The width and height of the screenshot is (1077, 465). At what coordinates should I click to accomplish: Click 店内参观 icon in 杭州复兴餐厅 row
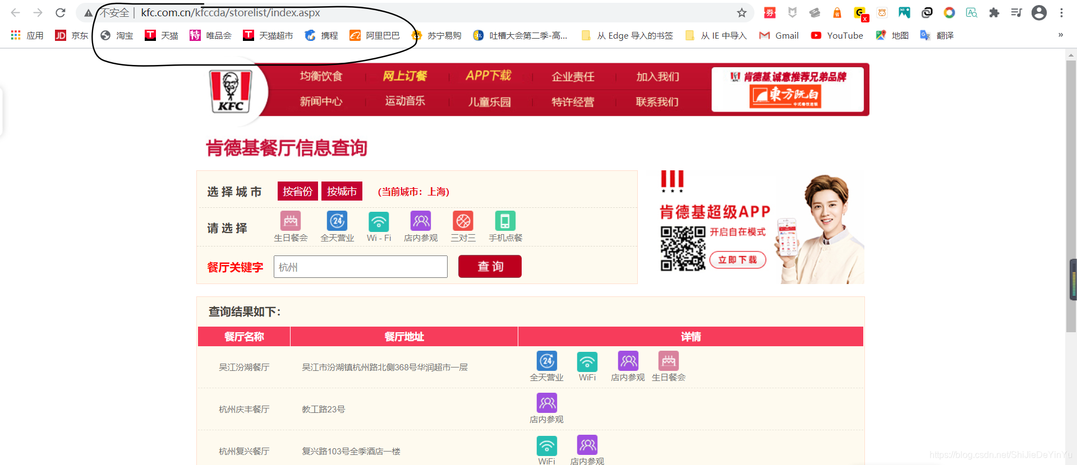pyautogui.click(x=587, y=445)
